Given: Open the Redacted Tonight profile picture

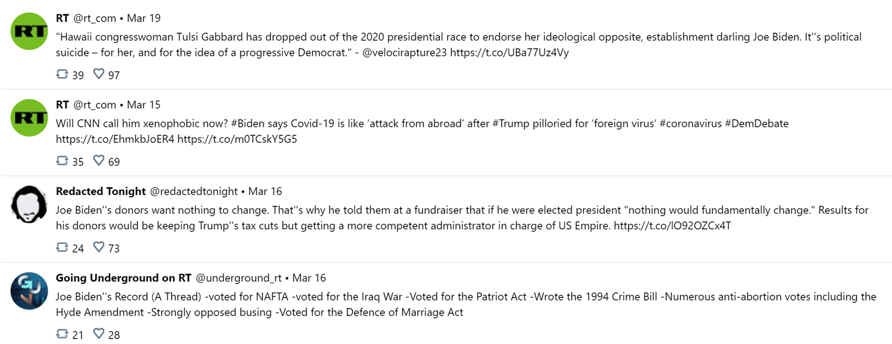Looking at the screenshot, I should point(29,204).
